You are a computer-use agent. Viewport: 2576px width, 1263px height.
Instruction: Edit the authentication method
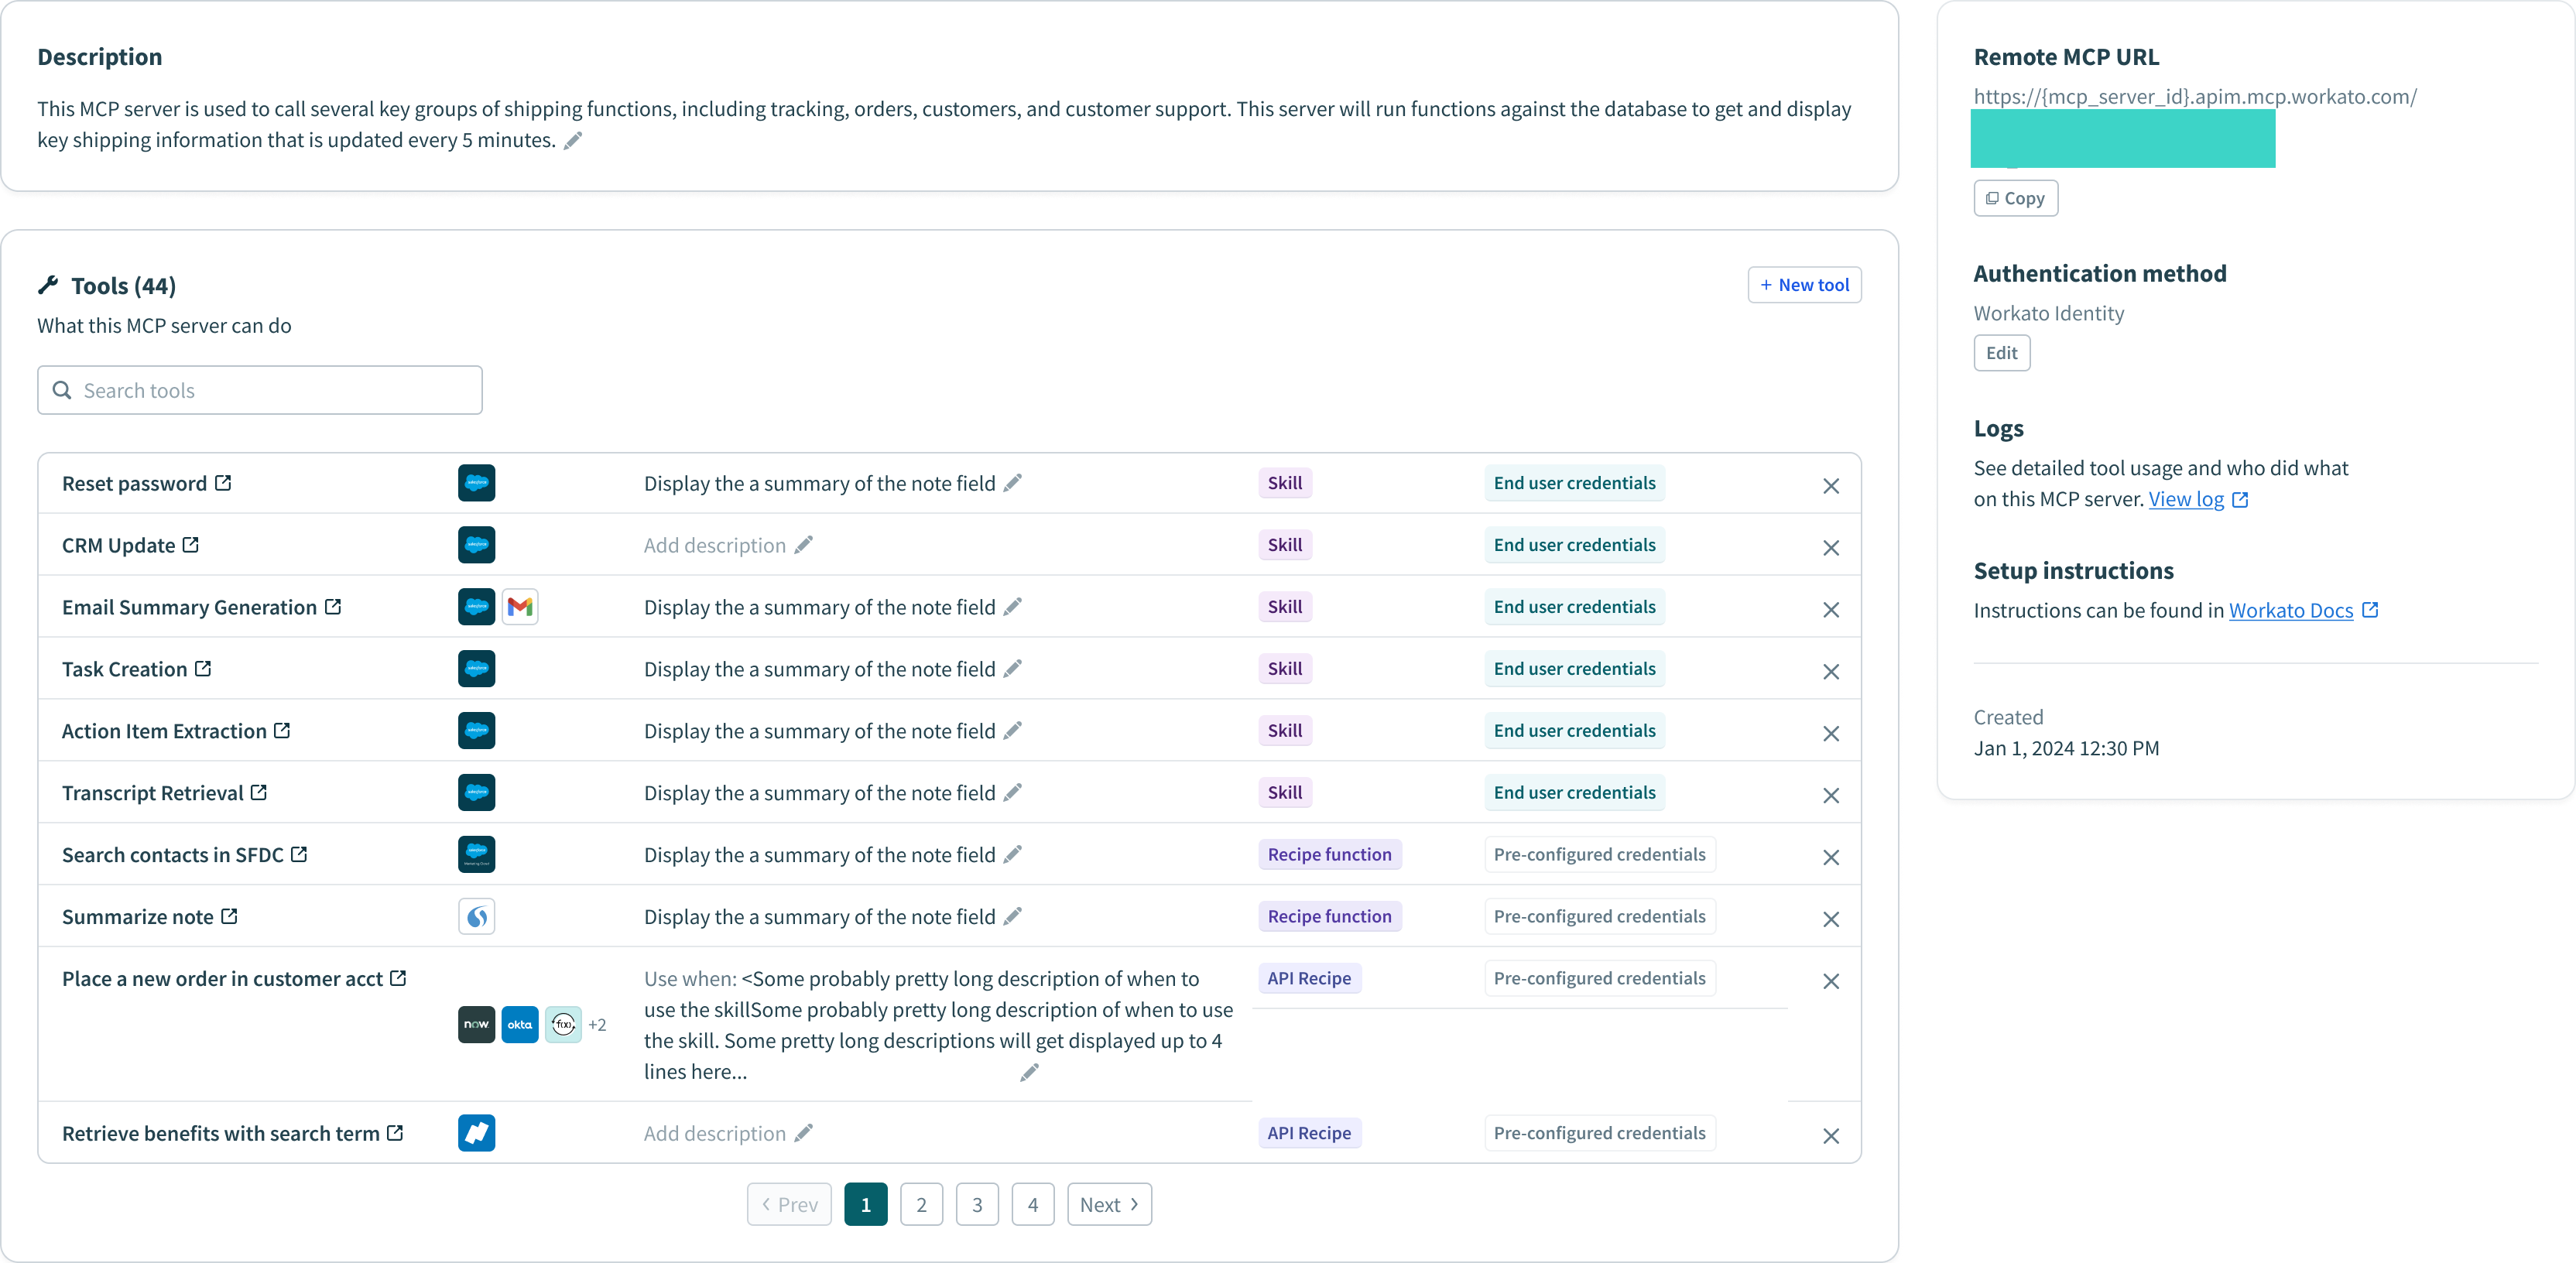pyautogui.click(x=2001, y=353)
